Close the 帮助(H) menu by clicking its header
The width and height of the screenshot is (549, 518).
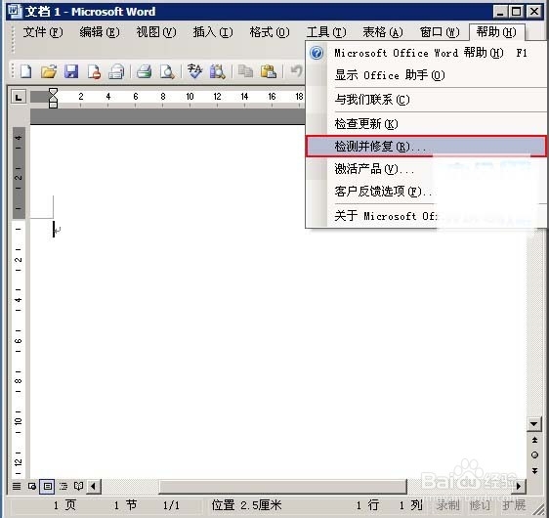point(496,32)
